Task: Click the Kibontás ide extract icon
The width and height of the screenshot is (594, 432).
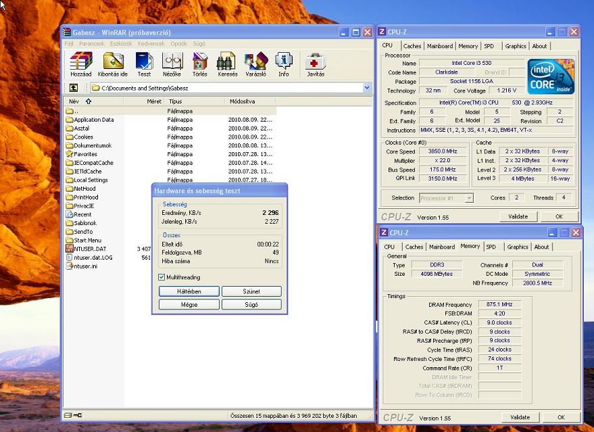Action: 113,64
